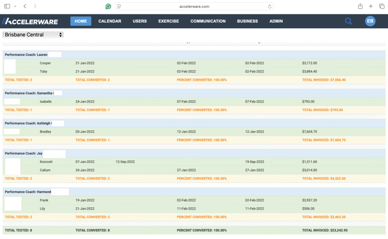Click the HOME button in navbar
Image resolution: width=388 pixels, height=239 pixels.
click(x=81, y=21)
